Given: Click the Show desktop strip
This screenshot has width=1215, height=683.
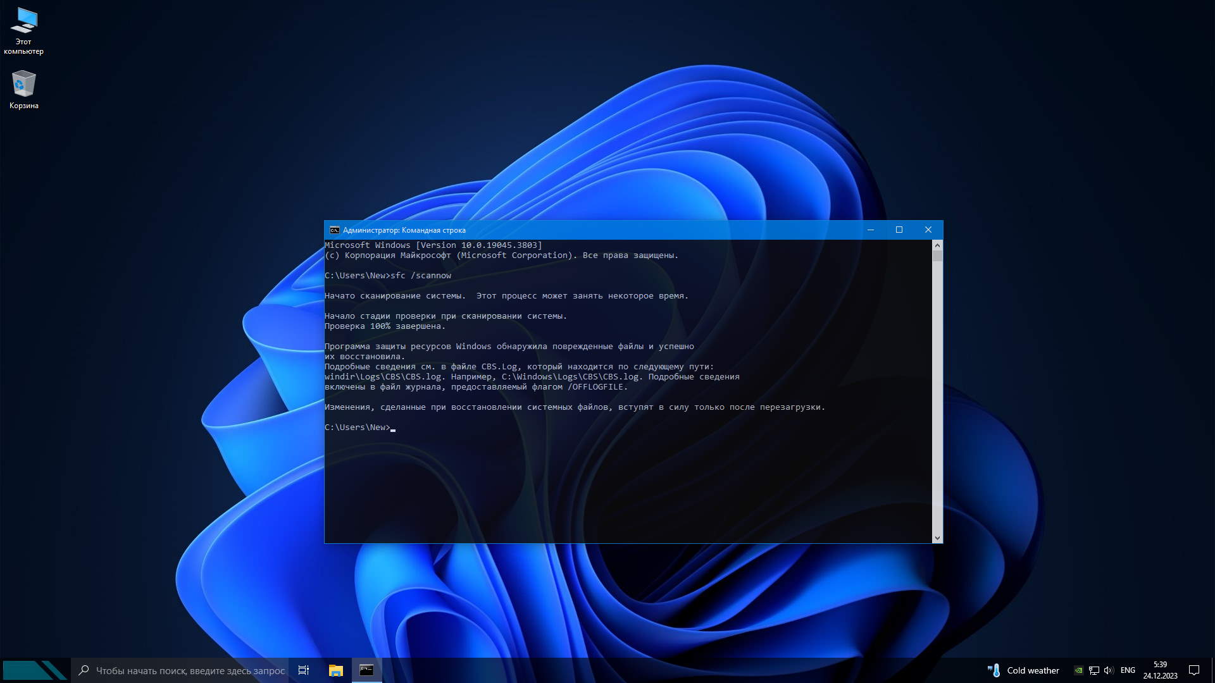Looking at the screenshot, I should 1212,670.
